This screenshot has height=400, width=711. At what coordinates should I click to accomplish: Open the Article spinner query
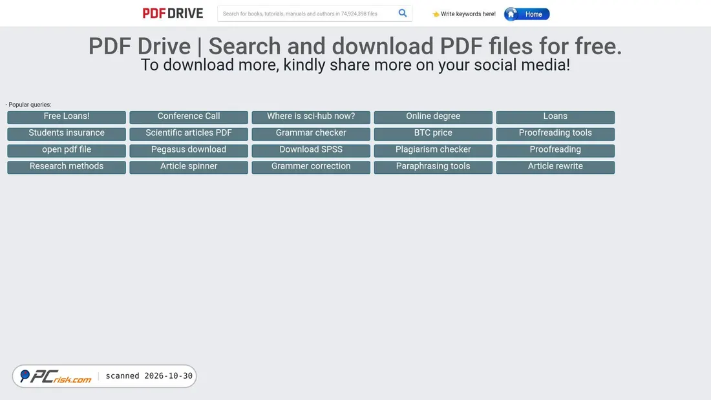[189, 167]
